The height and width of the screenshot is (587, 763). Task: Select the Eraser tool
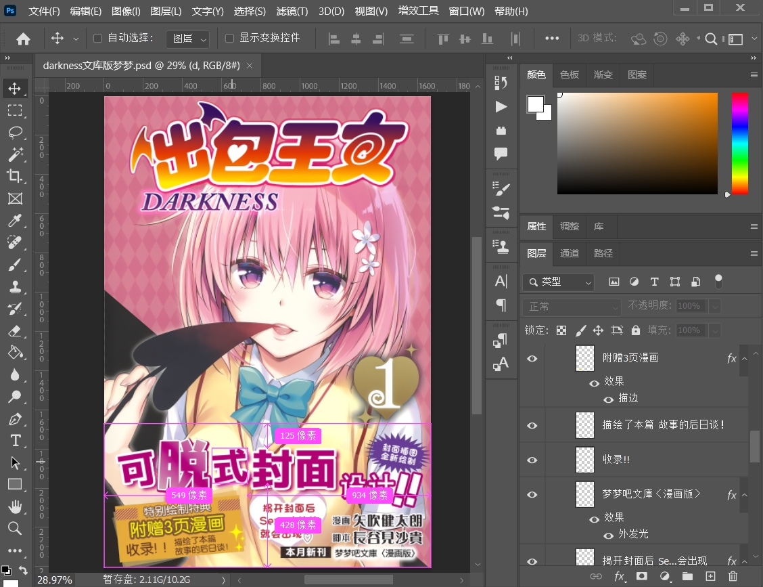coord(15,331)
